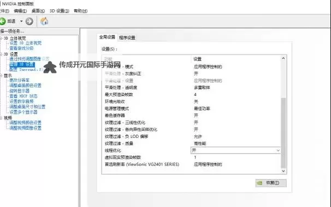This screenshot has height=207, width=331.
Task: Open 查看 HDCP 状态 task
Action: tap(23, 96)
